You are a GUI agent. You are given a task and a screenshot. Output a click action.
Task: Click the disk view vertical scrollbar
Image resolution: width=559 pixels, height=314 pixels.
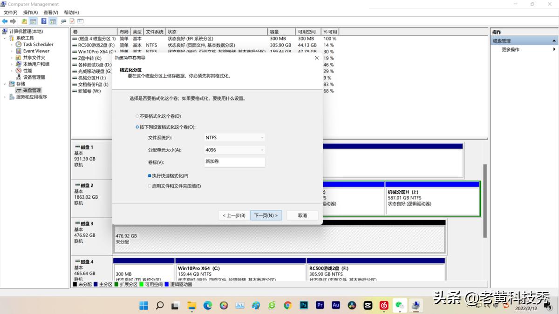point(485,200)
